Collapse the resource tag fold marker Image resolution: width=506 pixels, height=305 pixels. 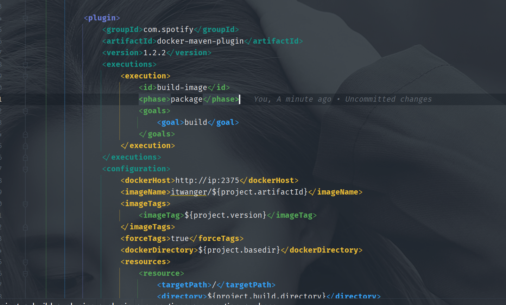[25, 274]
